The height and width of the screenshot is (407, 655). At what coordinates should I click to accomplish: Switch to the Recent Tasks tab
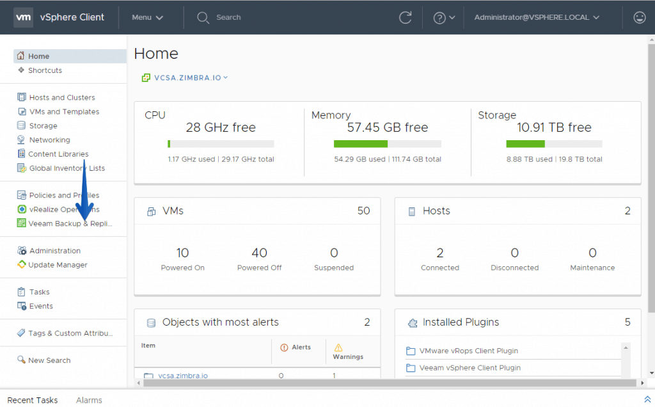(x=33, y=400)
